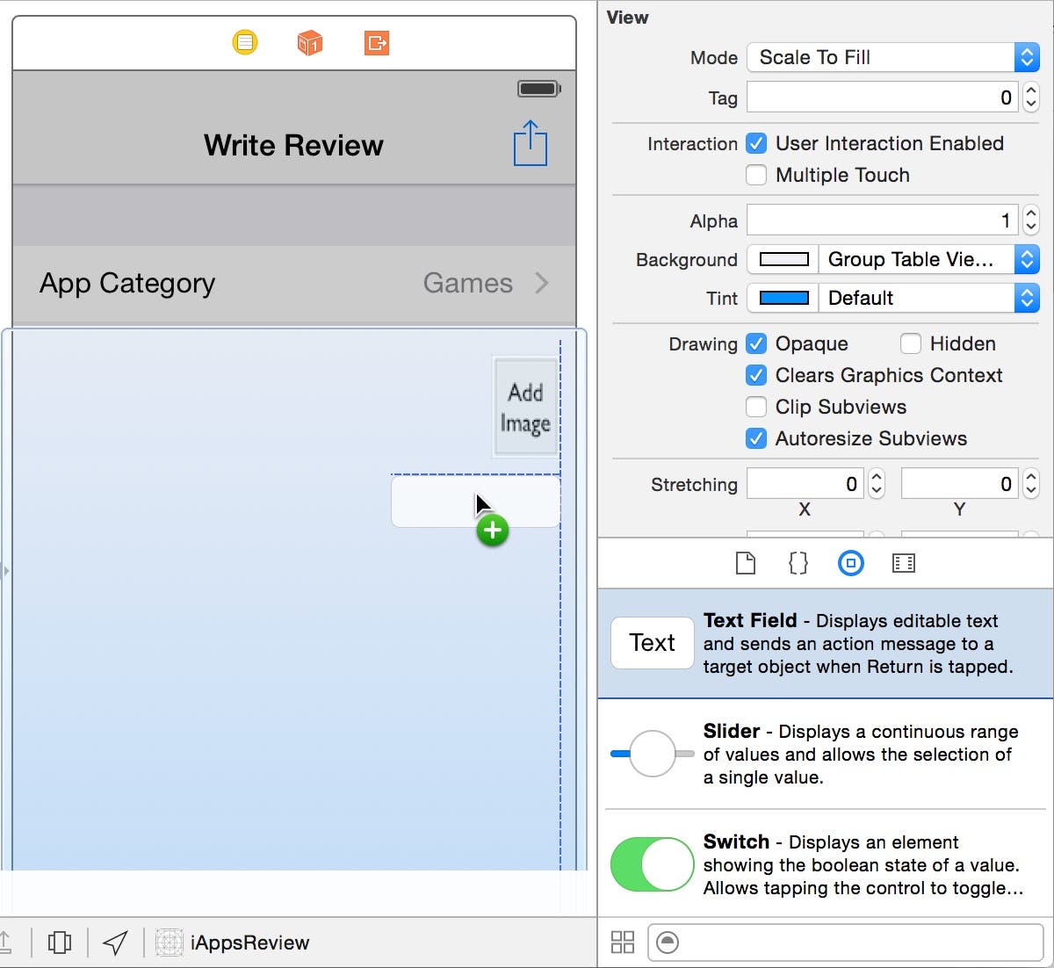Click the Alpha input field
This screenshot has height=968, width=1054.
[883, 220]
